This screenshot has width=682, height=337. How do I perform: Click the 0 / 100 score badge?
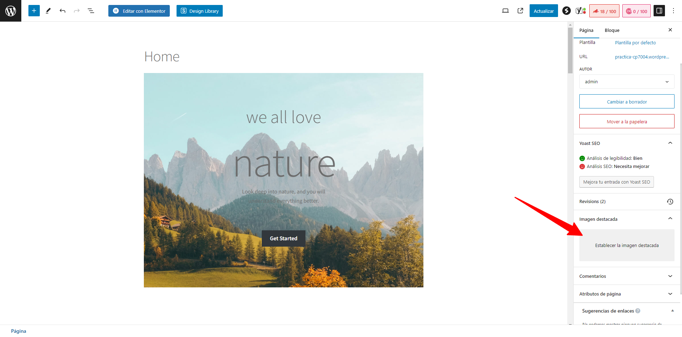[636, 11]
